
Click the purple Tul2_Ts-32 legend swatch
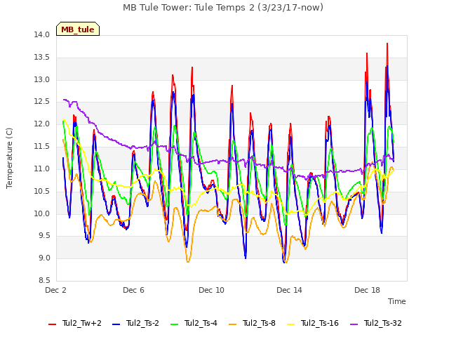(x=354, y=324)
